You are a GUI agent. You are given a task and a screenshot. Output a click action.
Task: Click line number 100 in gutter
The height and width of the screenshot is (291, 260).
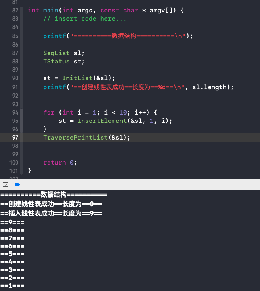14,163
